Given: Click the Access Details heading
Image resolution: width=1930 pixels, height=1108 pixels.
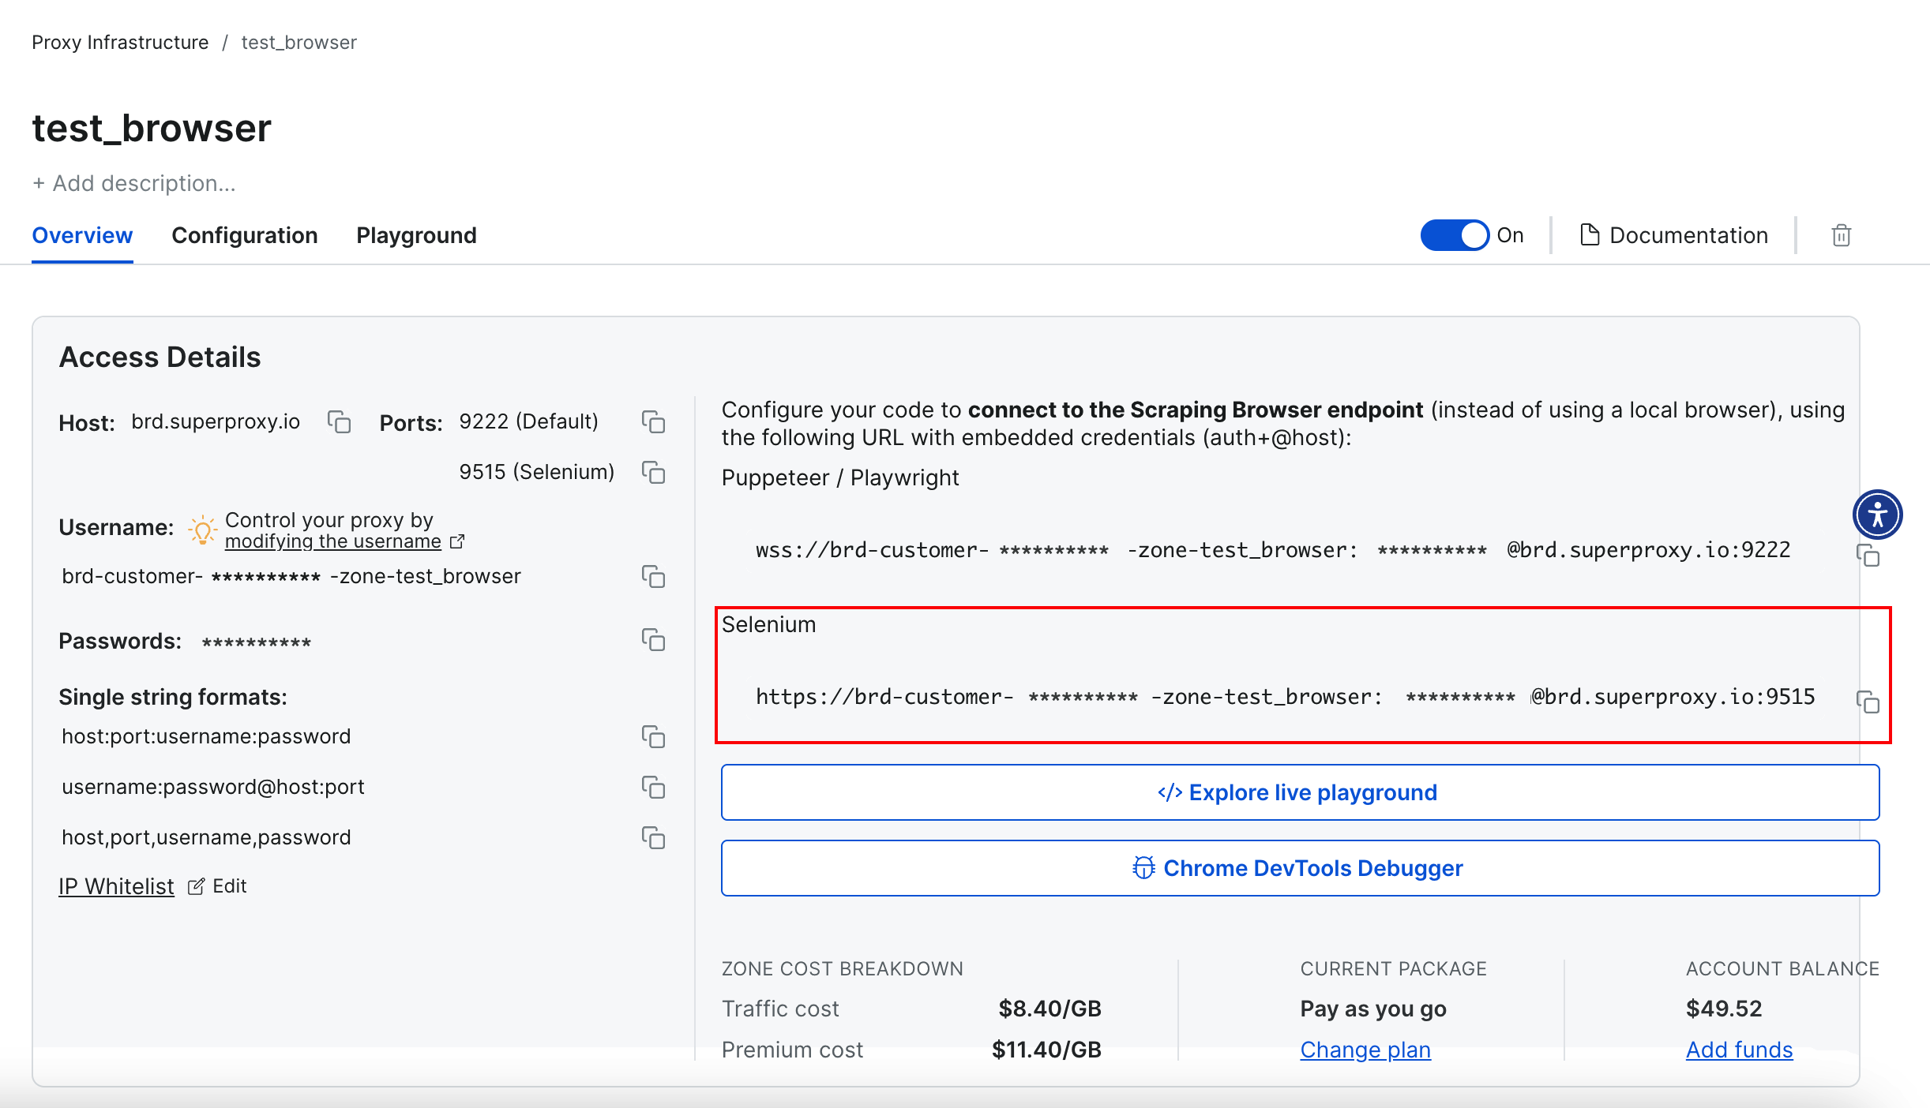Looking at the screenshot, I should (160, 357).
